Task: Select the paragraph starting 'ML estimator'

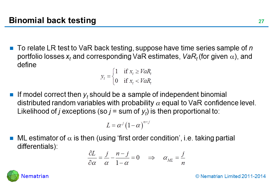Action: click(126, 142)
